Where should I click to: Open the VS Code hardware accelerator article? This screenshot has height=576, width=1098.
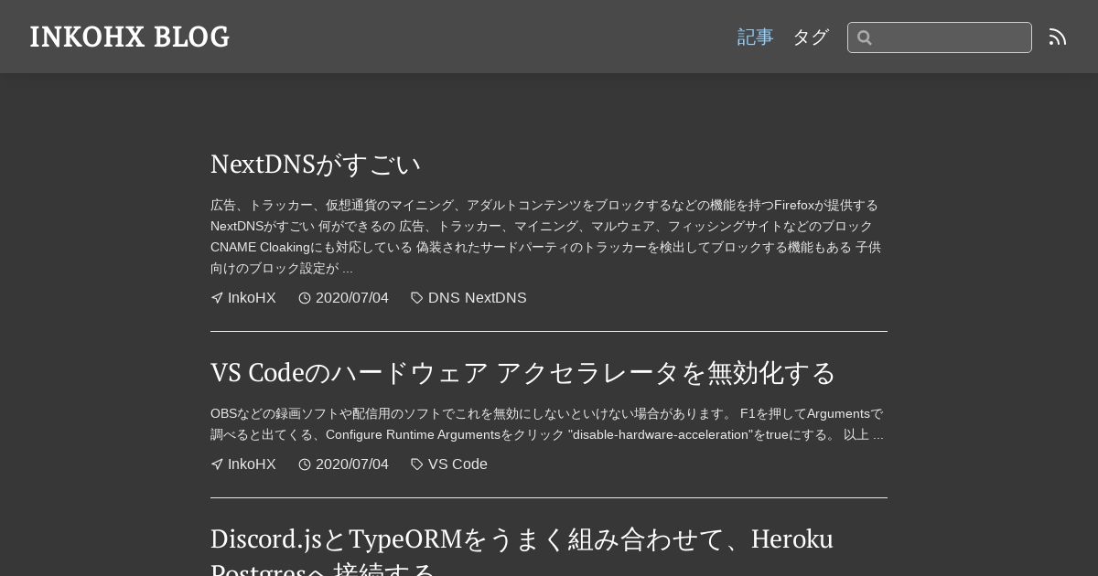(x=523, y=372)
